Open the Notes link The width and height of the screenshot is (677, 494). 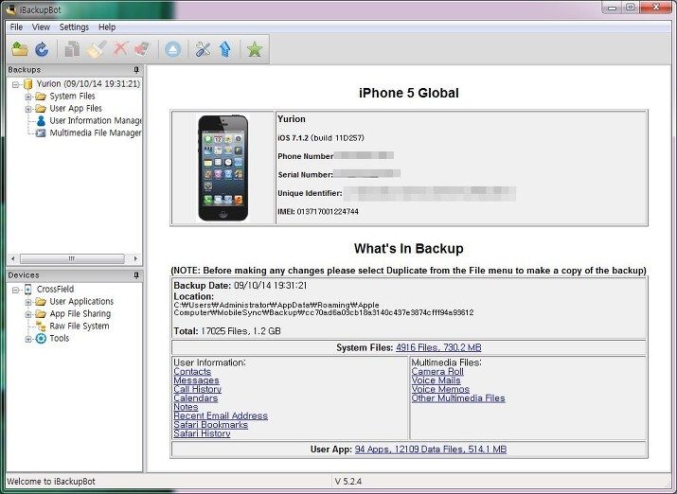tap(186, 407)
